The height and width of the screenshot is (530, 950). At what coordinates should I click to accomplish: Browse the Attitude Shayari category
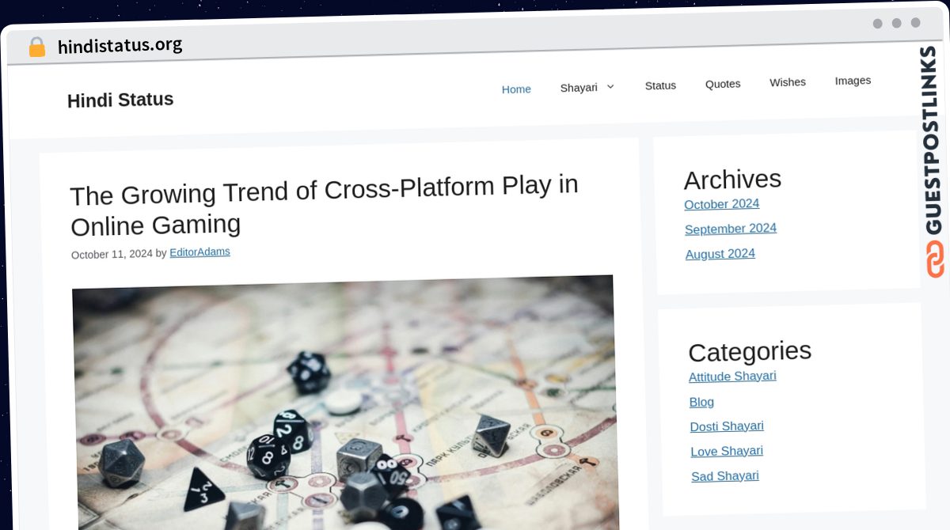pos(732,377)
